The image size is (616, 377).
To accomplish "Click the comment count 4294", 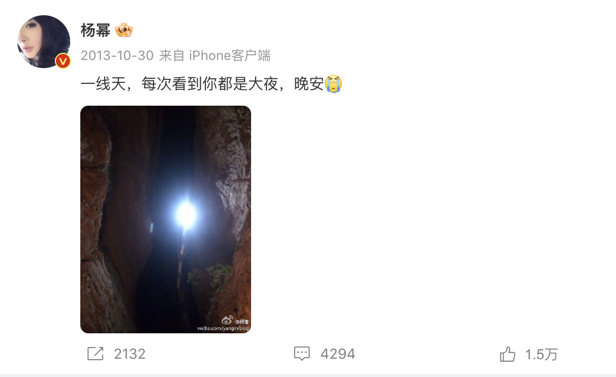I will (337, 354).
